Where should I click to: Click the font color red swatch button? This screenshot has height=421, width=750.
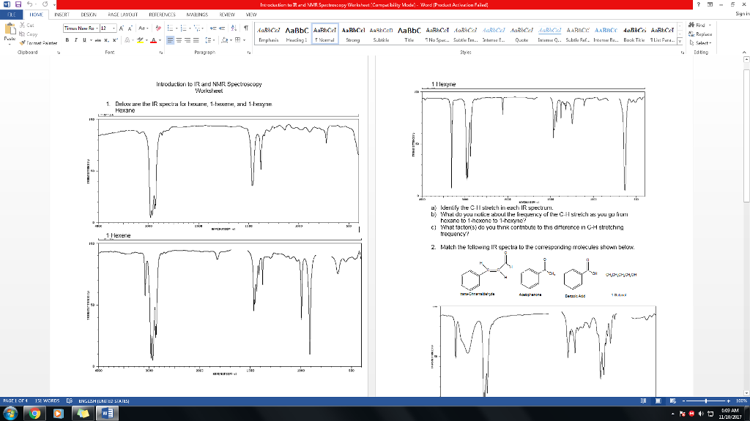click(154, 40)
